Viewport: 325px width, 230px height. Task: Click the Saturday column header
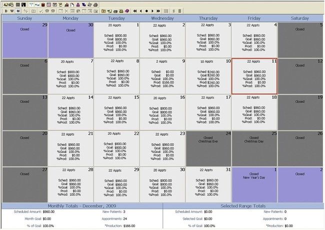tap(300, 18)
